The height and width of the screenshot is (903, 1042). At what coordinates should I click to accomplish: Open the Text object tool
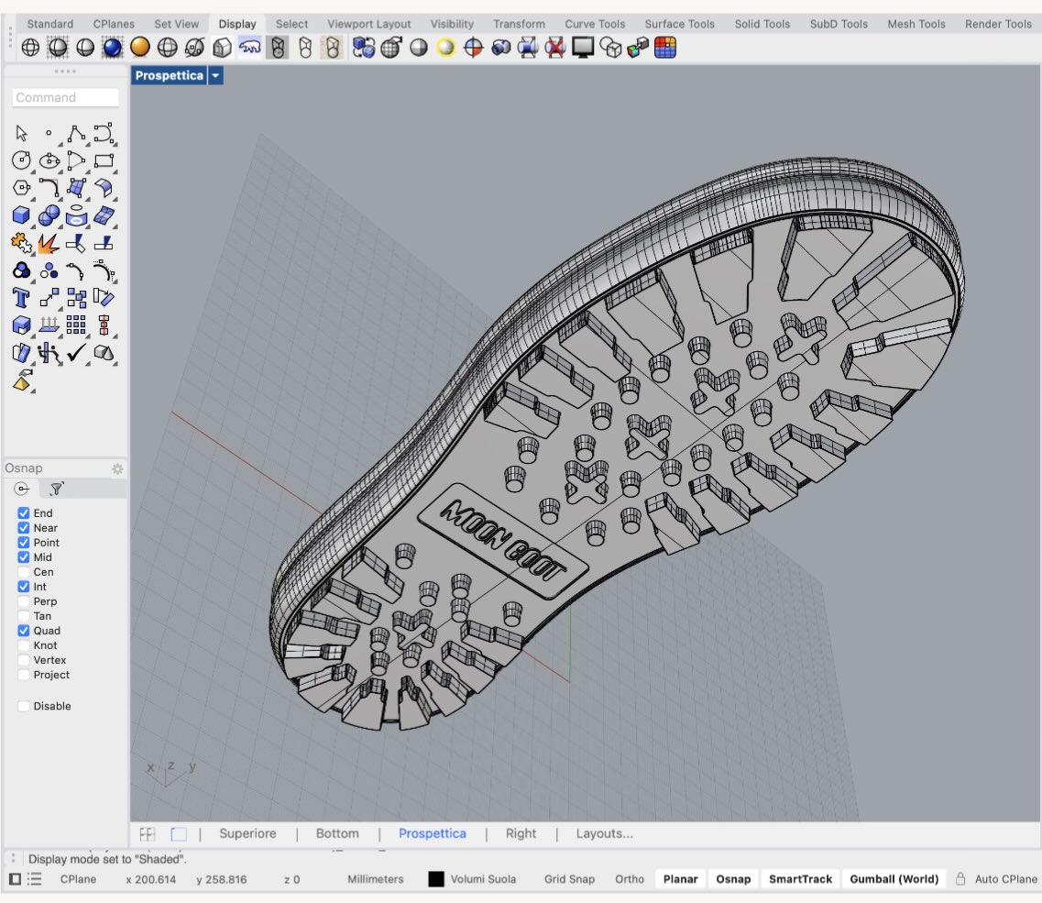[21, 297]
